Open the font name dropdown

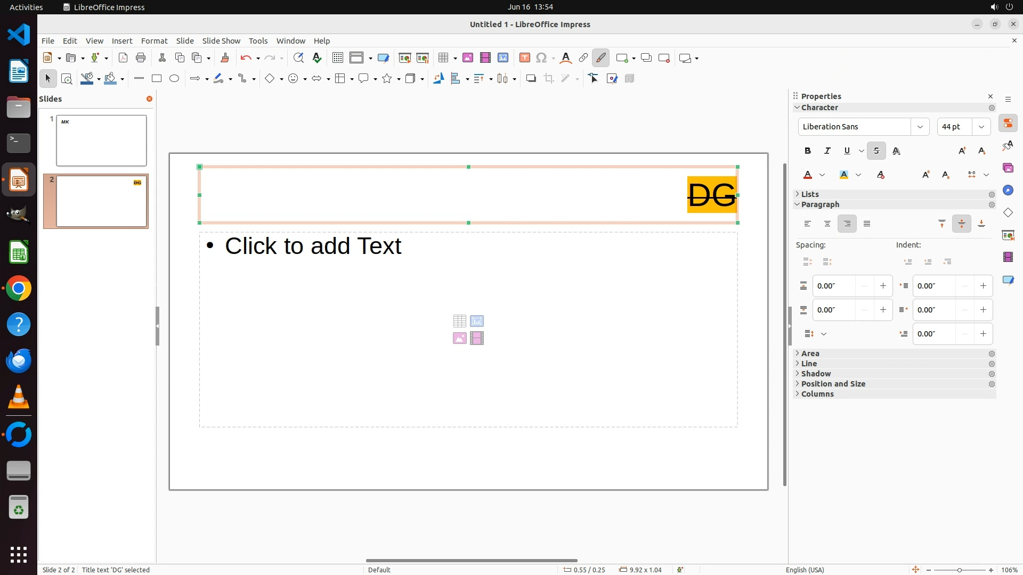[920, 127]
